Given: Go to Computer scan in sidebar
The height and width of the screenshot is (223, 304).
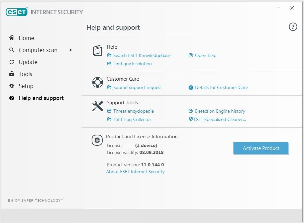Looking at the screenshot, I should coord(38,50).
